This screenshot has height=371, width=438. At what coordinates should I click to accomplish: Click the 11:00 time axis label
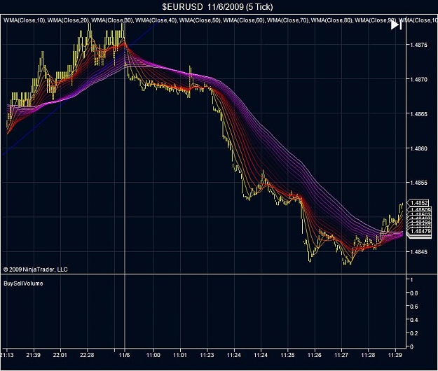coord(153,355)
